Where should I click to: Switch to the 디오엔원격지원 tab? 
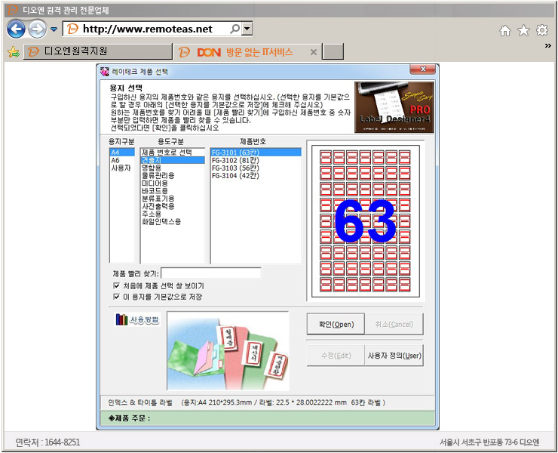click(97, 51)
